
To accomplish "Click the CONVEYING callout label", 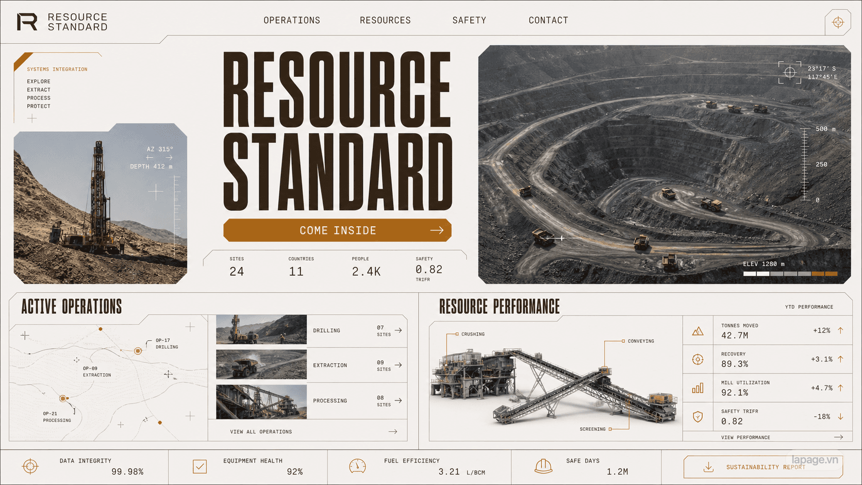I will (641, 341).
